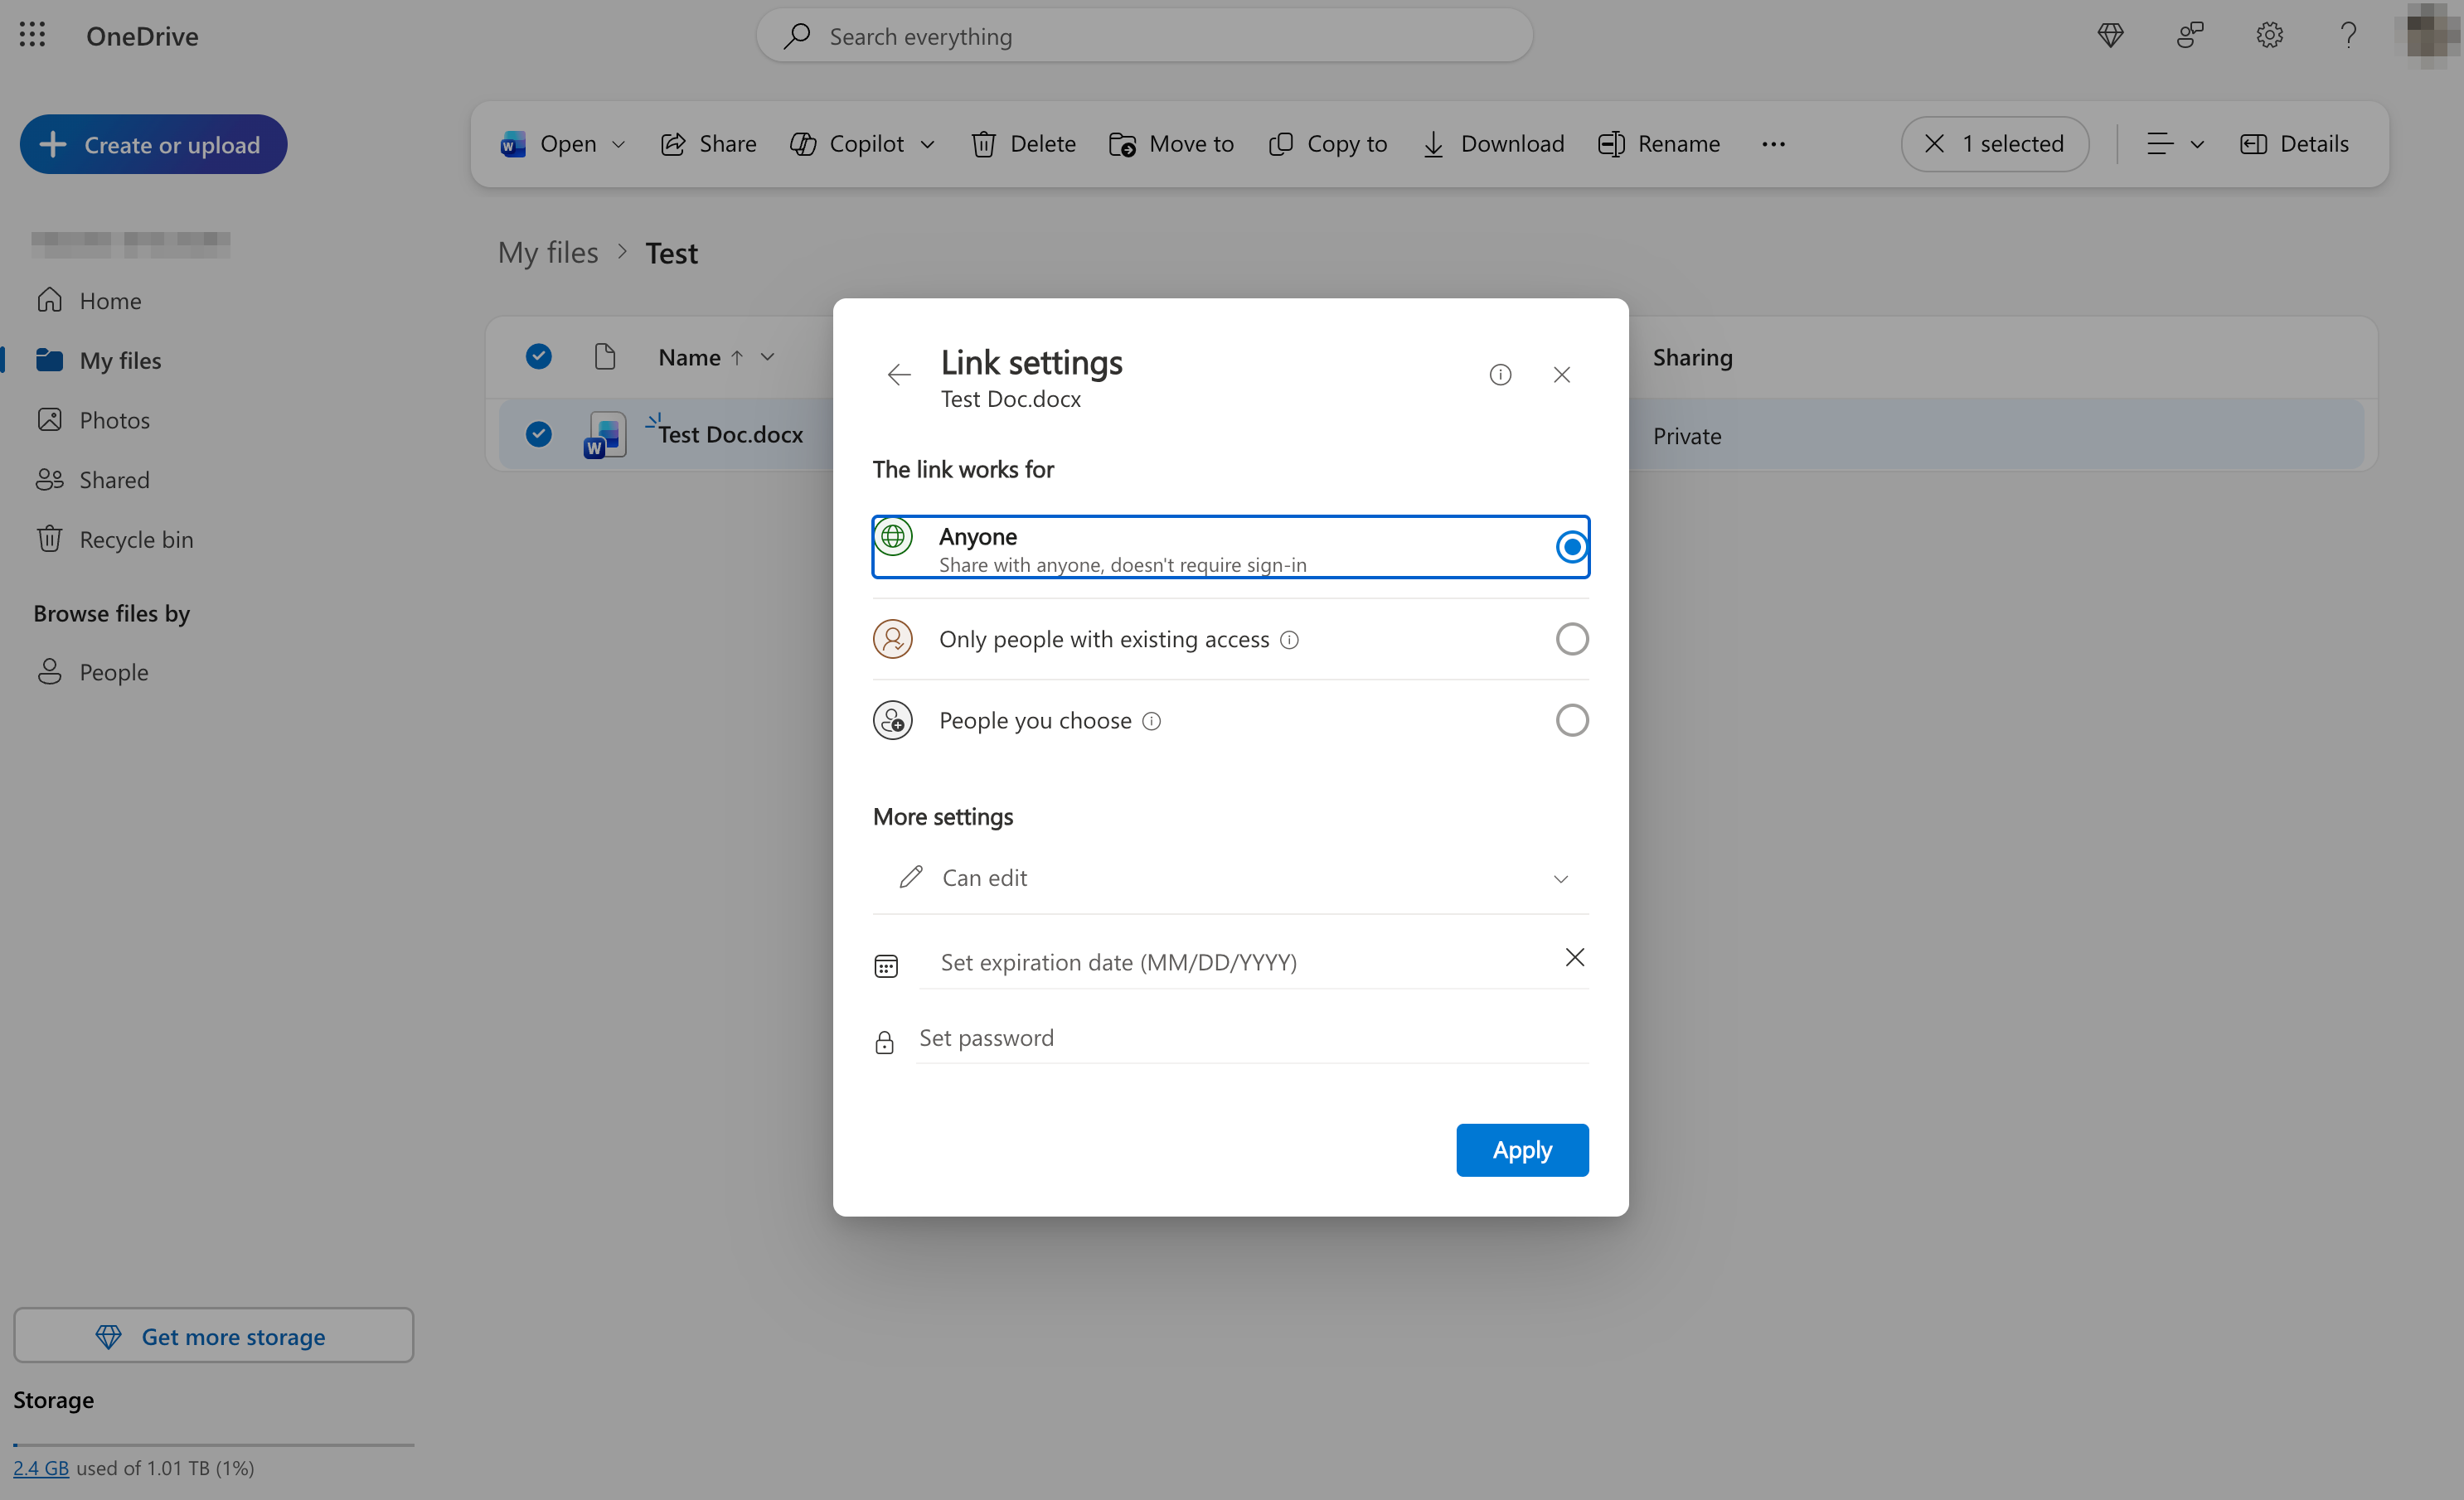Click the feedback people icon in header

click(x=2190, y=35)
